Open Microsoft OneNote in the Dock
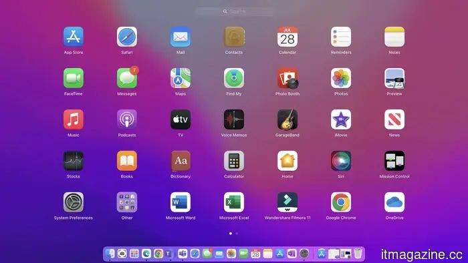This screenshot has height=263, width=468. tap(292, 254)
